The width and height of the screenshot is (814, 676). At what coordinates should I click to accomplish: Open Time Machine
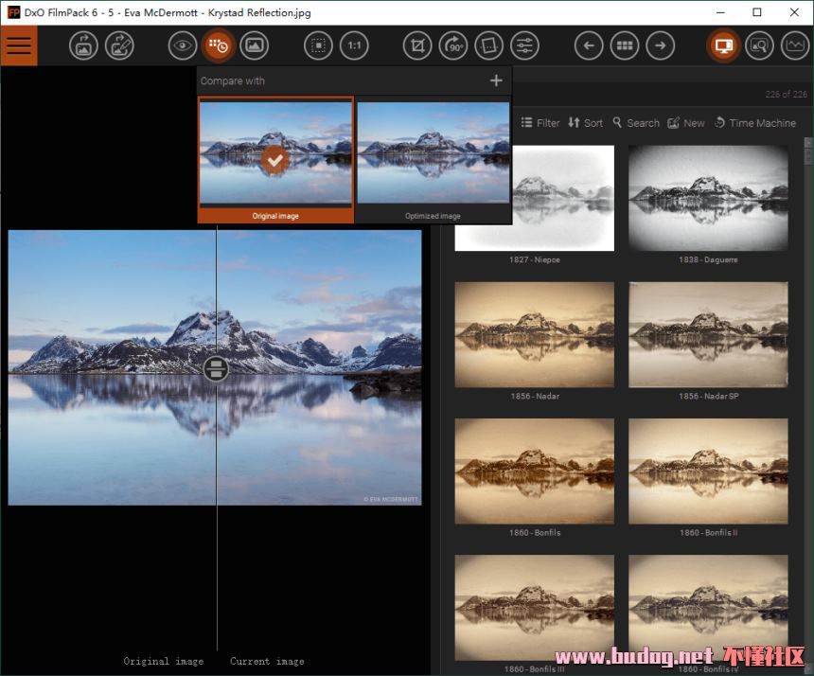(x=754, y=123)
